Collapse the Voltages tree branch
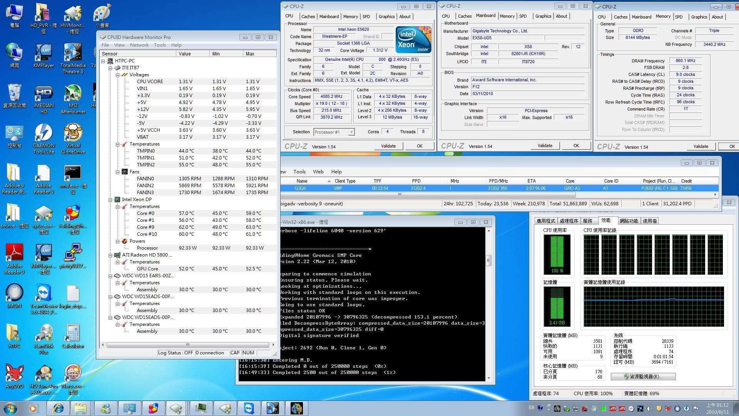 tap(118, 75)
